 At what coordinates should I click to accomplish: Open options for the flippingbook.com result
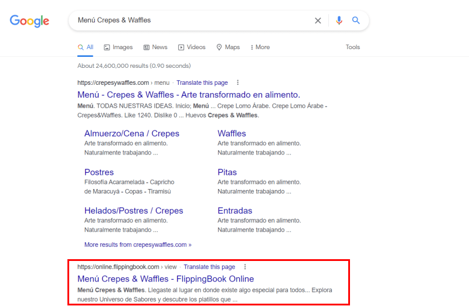pos(245,267)
